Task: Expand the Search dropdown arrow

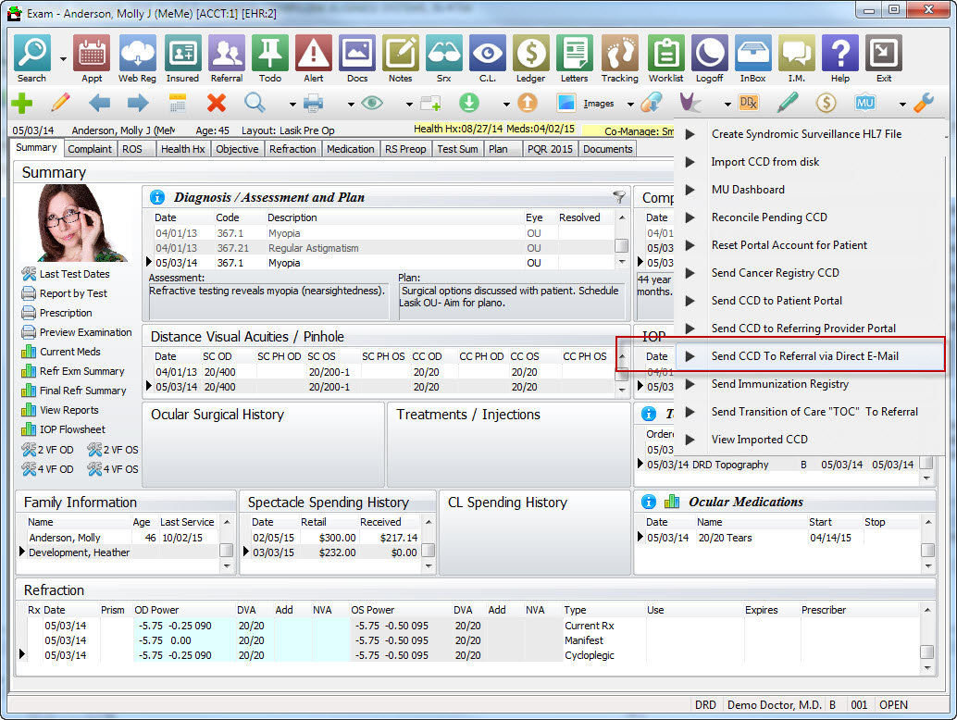Action: [63, 59]
